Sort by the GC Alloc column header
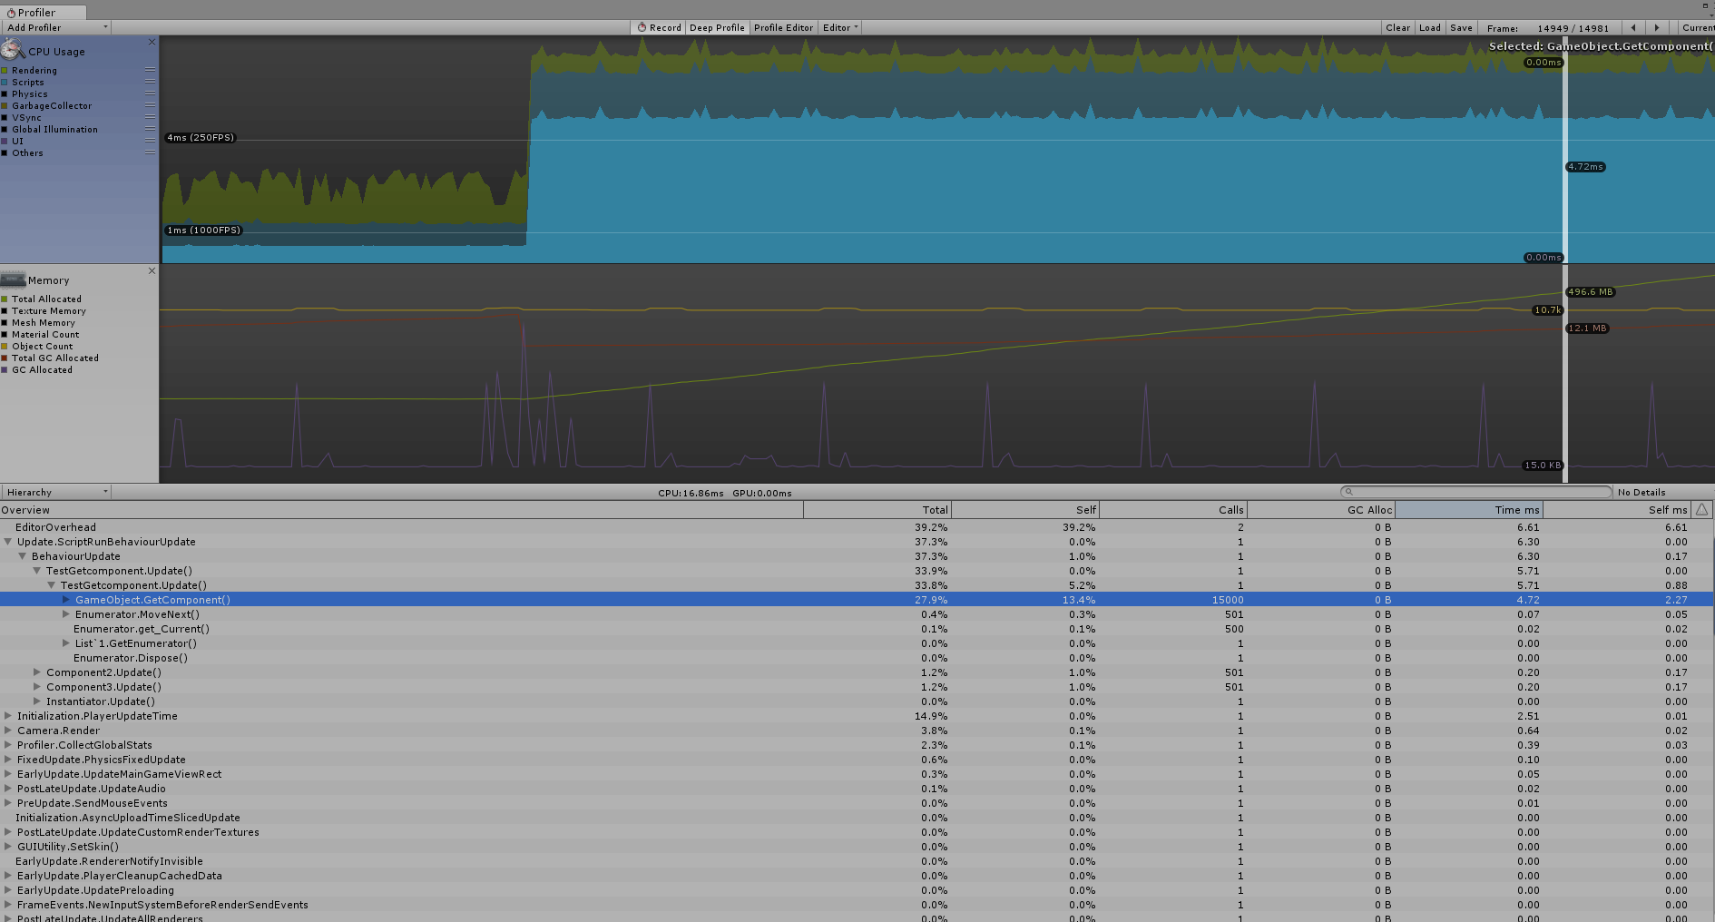 click(x=1320, y=510)
